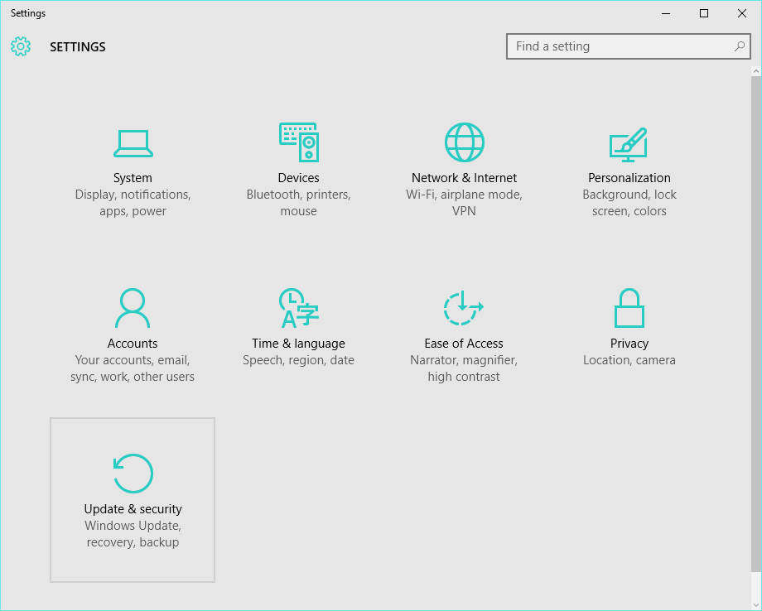Click the Settings gear icon in the header

(21, 46)
